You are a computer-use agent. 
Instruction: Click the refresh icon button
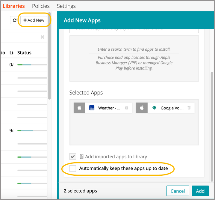(14, 20)
